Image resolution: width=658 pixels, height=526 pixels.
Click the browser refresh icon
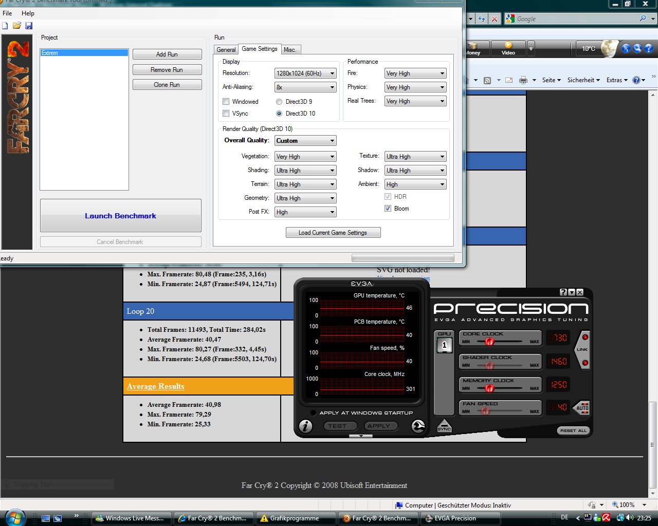[x=481, y=19]
